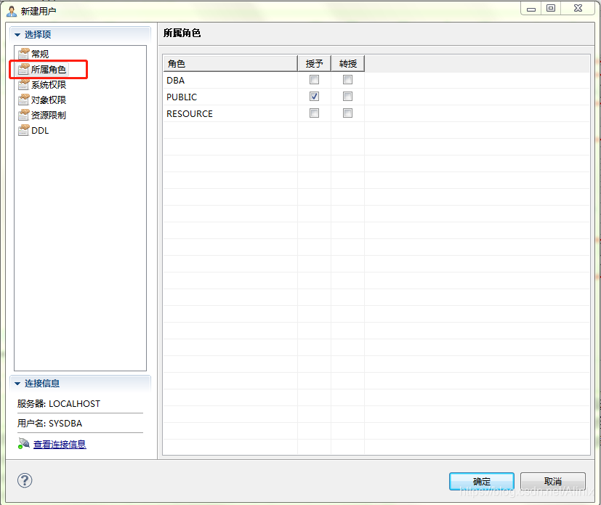Close the 新建用户 dialog

[x=578, y=9]
